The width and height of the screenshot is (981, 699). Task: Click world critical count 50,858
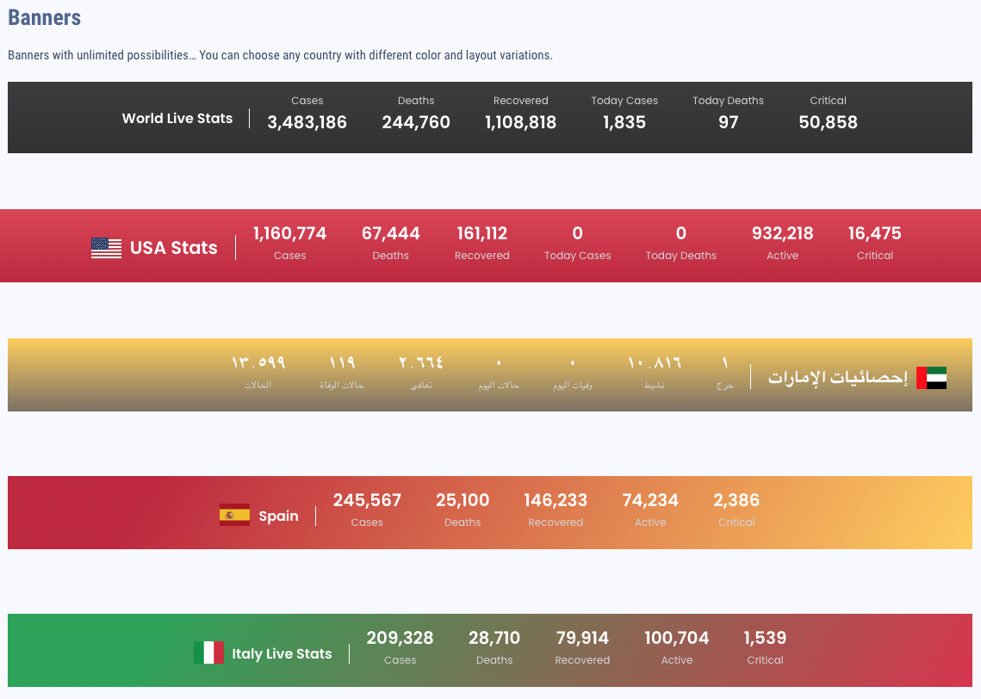coord(828,122)
